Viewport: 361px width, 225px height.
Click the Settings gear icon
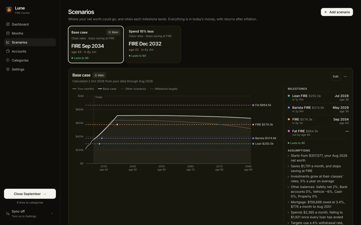click(8, 69)
